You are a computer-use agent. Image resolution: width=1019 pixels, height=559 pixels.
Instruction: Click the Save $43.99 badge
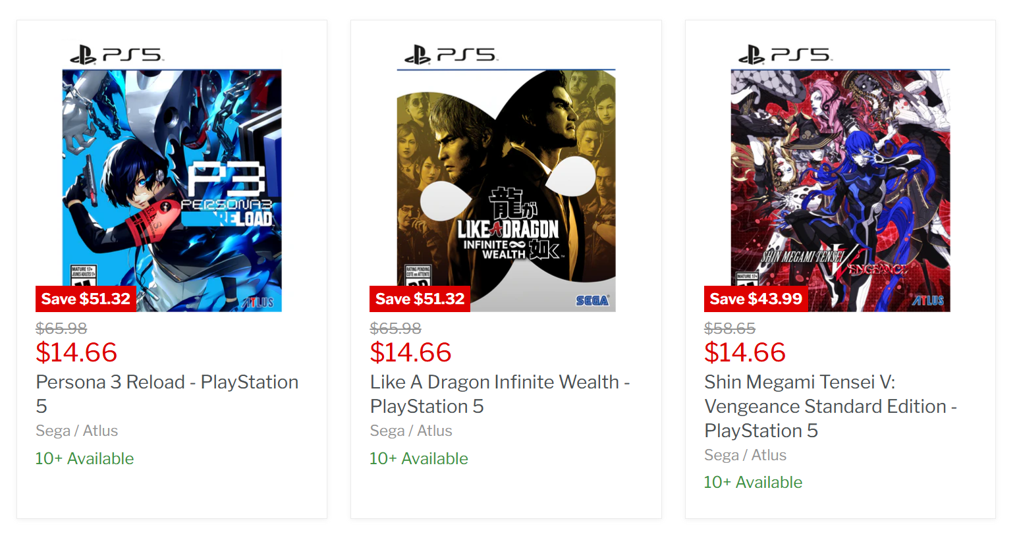pos(756,299)
